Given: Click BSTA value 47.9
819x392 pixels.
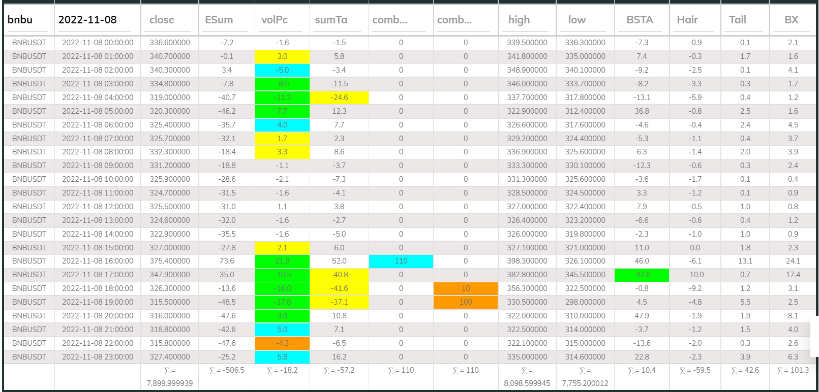Looking at the screenshot, I should click(642, 316).
